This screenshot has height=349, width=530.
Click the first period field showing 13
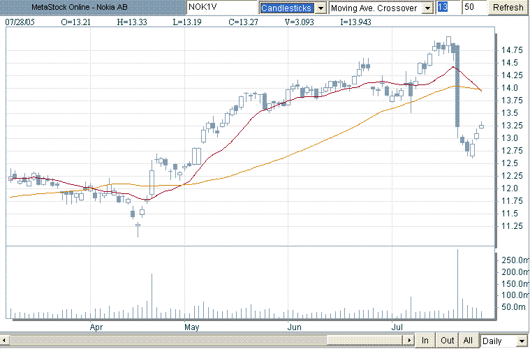[x=448, y=7]
